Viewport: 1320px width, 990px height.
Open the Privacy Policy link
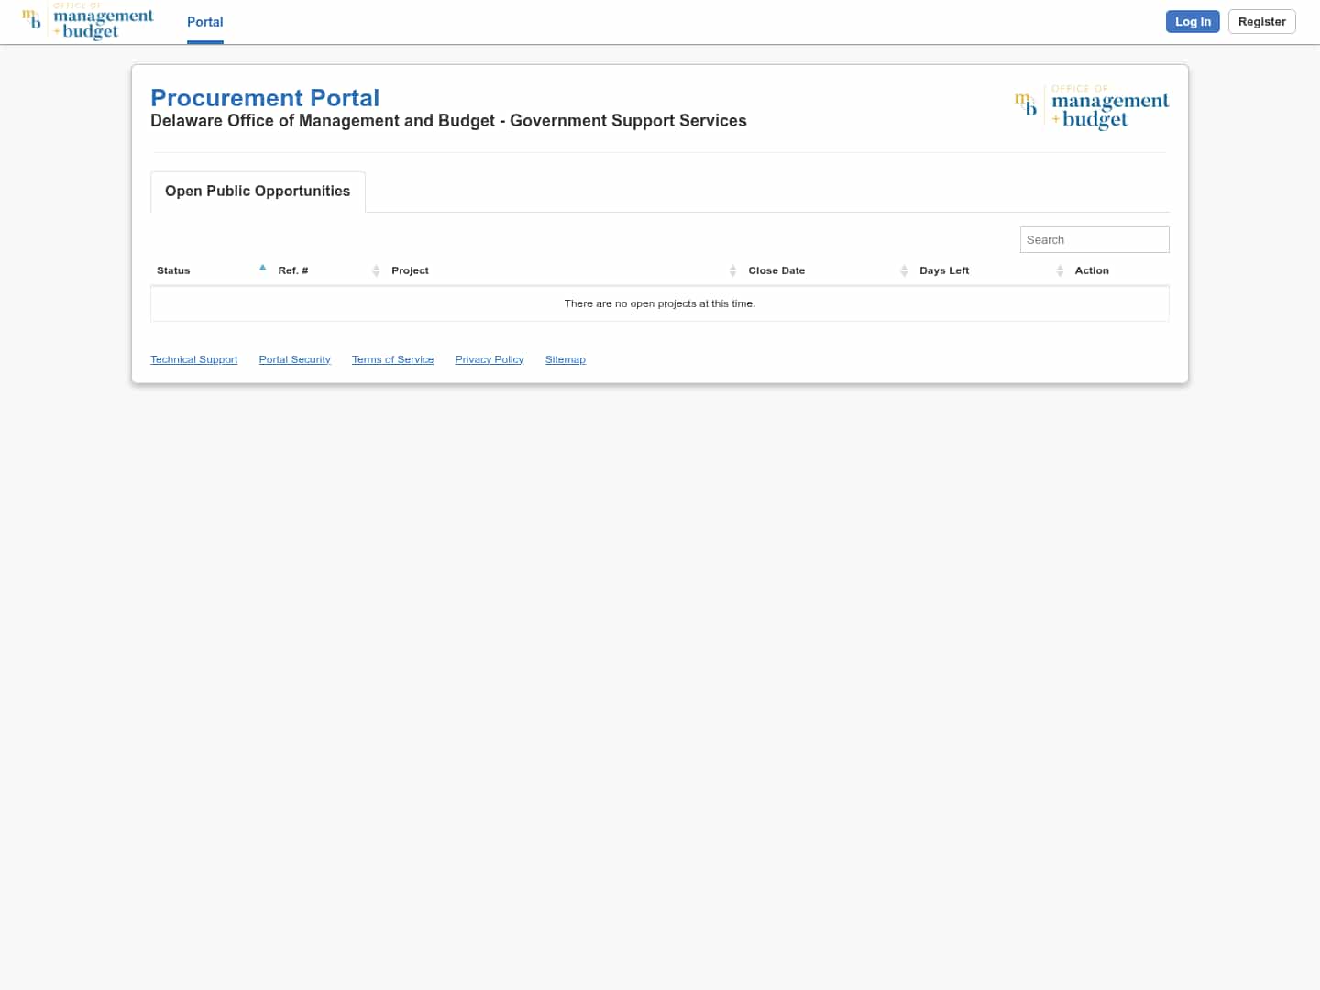click(489, 359)
